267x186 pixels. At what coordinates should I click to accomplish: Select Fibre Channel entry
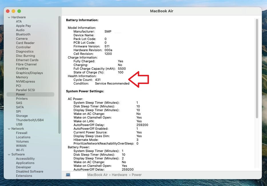click(x=26, y=64)
